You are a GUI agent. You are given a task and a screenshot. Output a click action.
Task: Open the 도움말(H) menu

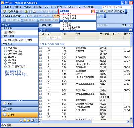point(89,7)
